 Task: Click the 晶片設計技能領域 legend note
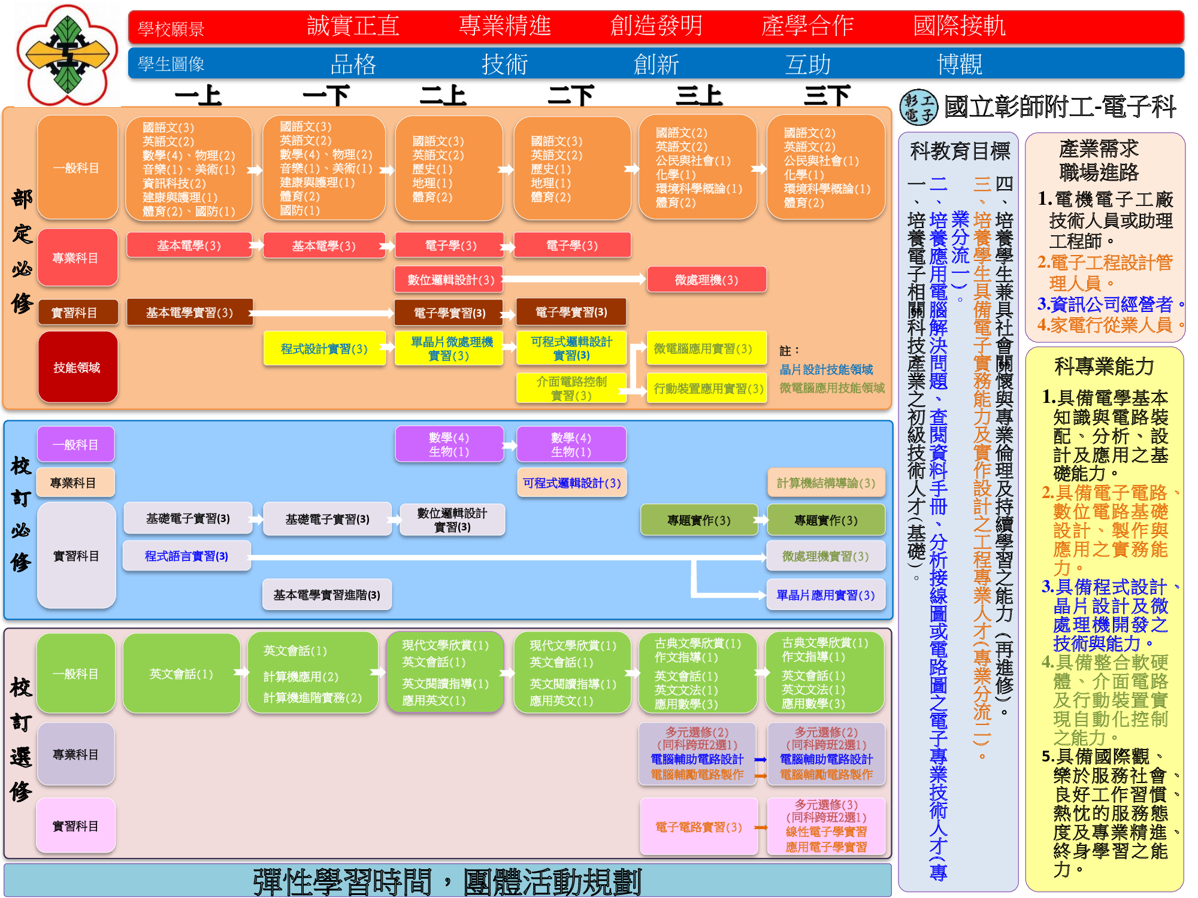[826, 369]
